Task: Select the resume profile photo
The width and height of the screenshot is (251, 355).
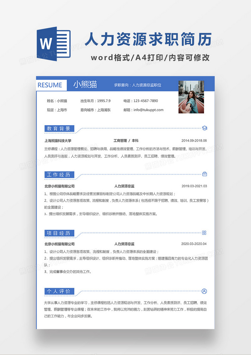Action: pyautogui.click(x=191, y=97)
